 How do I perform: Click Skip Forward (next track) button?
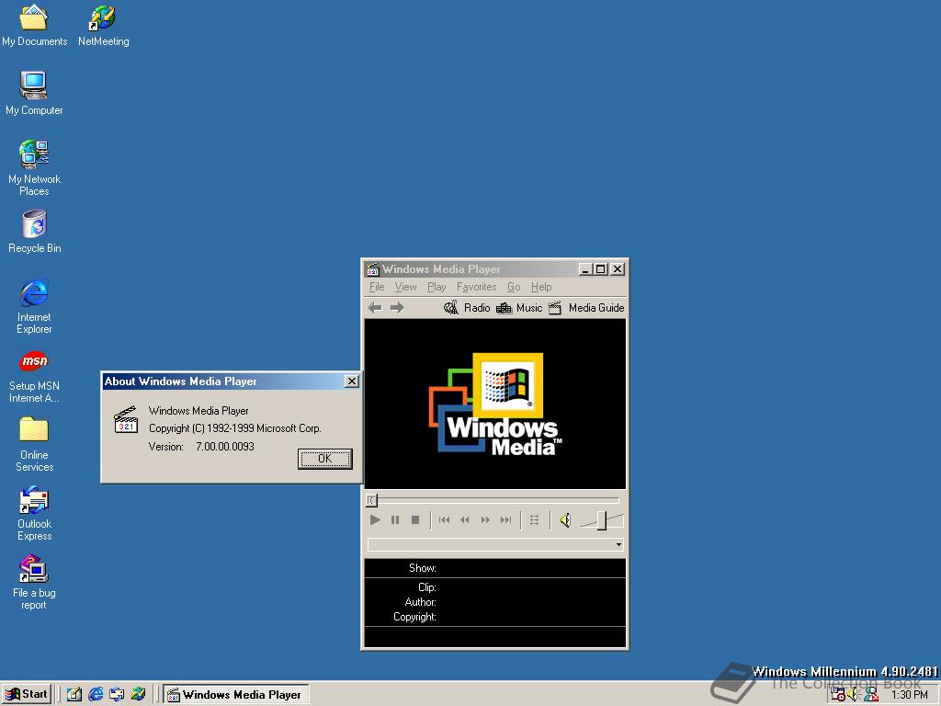pos(506,520)
